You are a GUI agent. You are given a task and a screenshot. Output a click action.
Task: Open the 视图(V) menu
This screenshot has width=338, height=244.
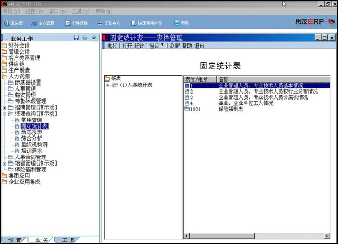34,11
